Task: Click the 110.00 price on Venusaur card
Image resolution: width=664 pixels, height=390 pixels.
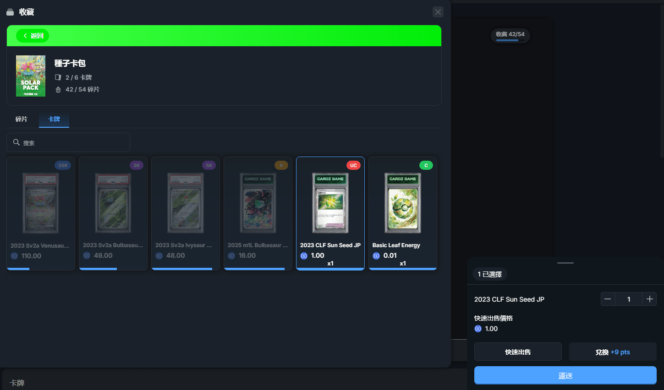Action: coord(31,256)
